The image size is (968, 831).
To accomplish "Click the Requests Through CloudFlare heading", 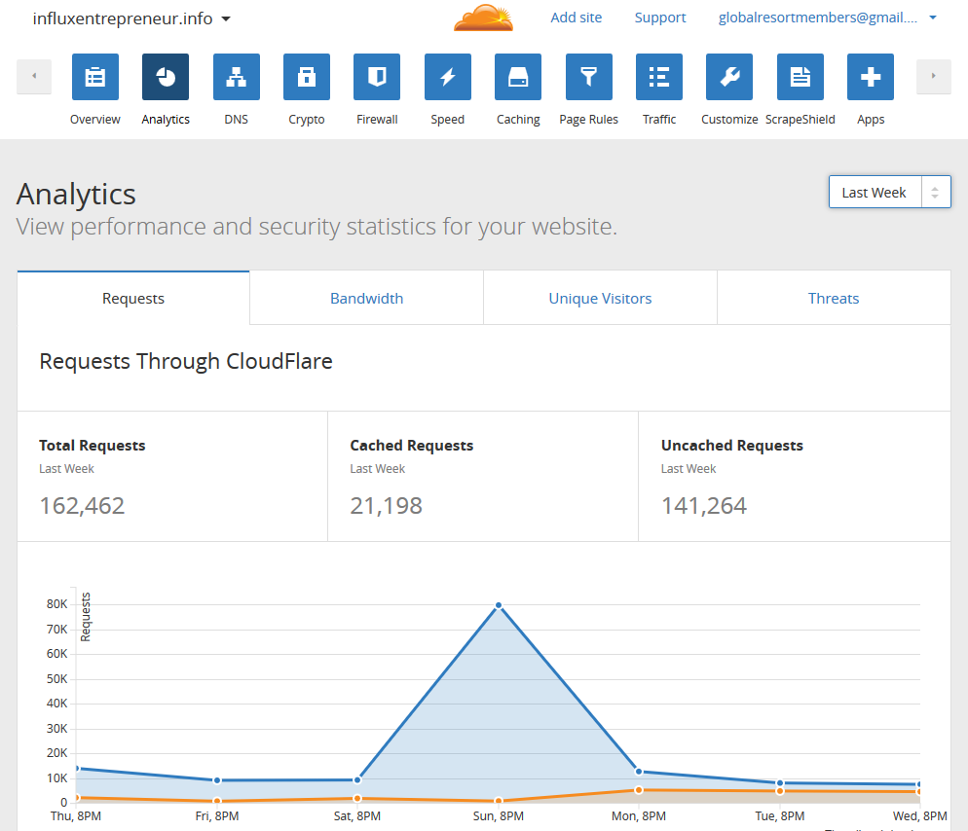I will point(186,361).
